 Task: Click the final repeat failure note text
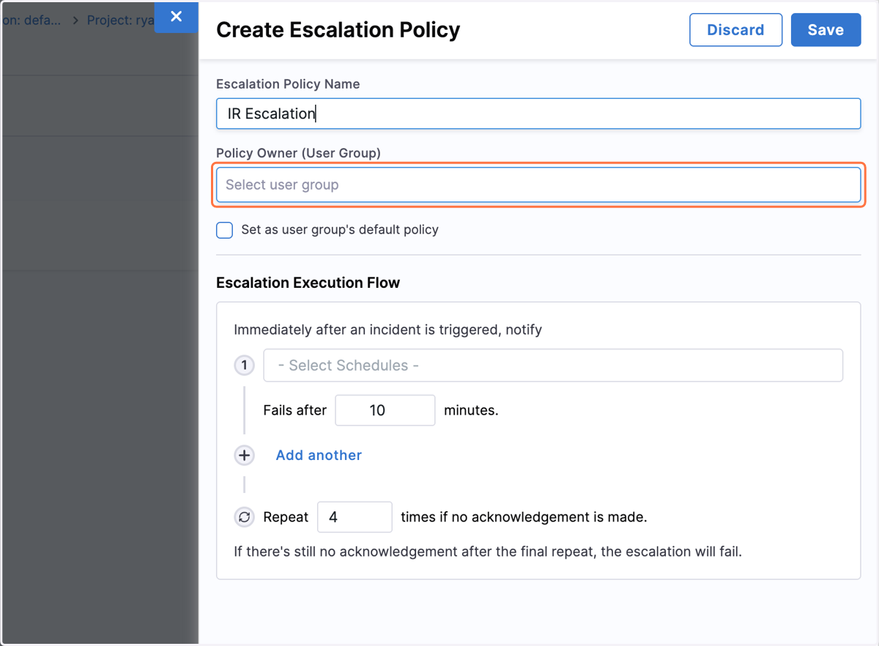click(488, 552)
